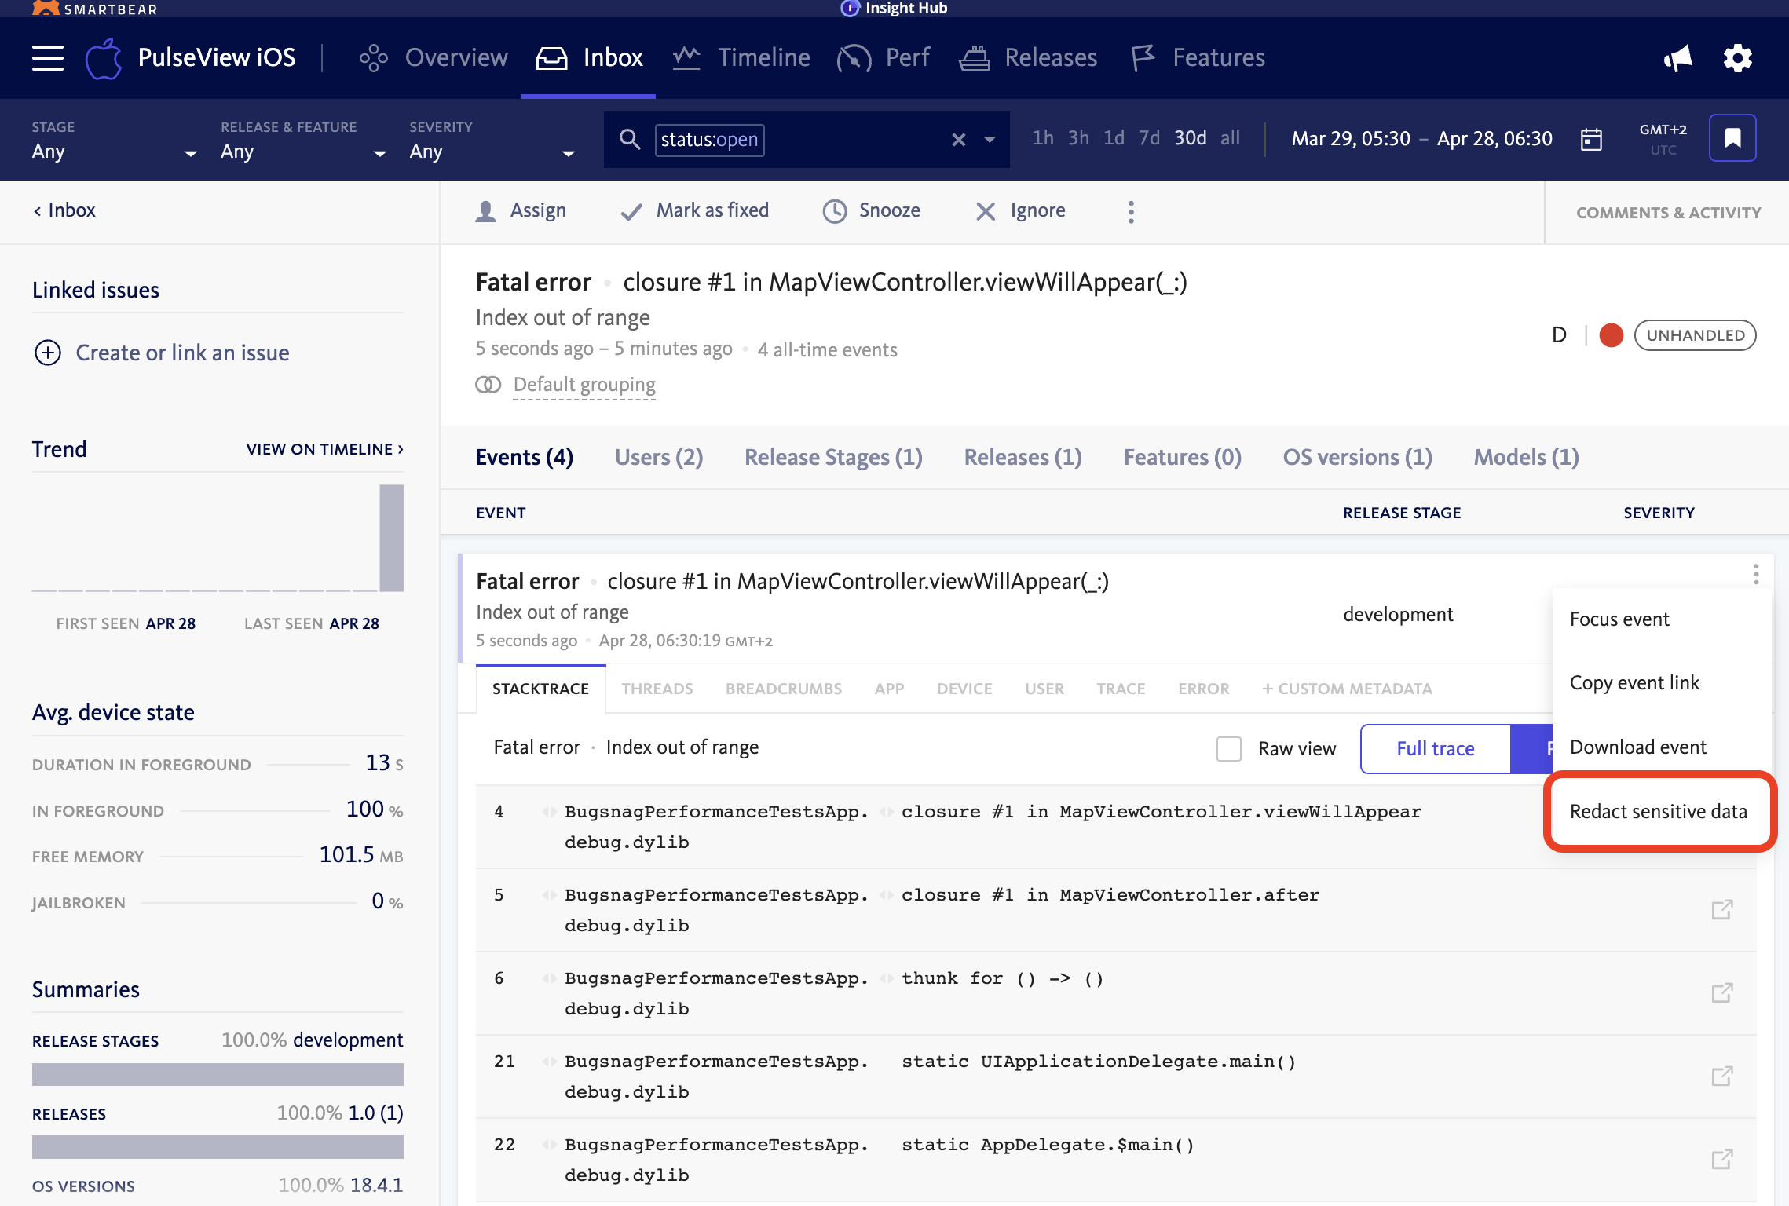Click Mark as fixed
The image size is (1789, 1206).
pyautogui.click(x=694, y=210)
